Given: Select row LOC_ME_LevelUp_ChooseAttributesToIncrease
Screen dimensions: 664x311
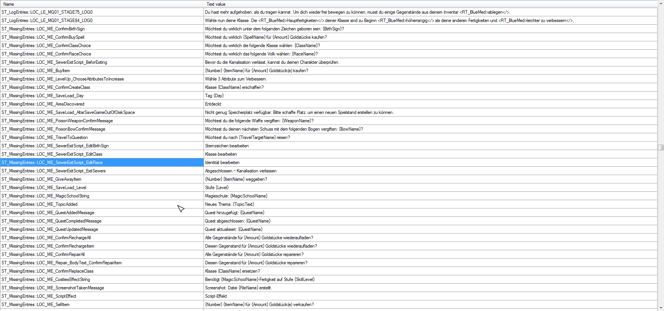Looking at the screenshot, I should (x=329, y=79).
